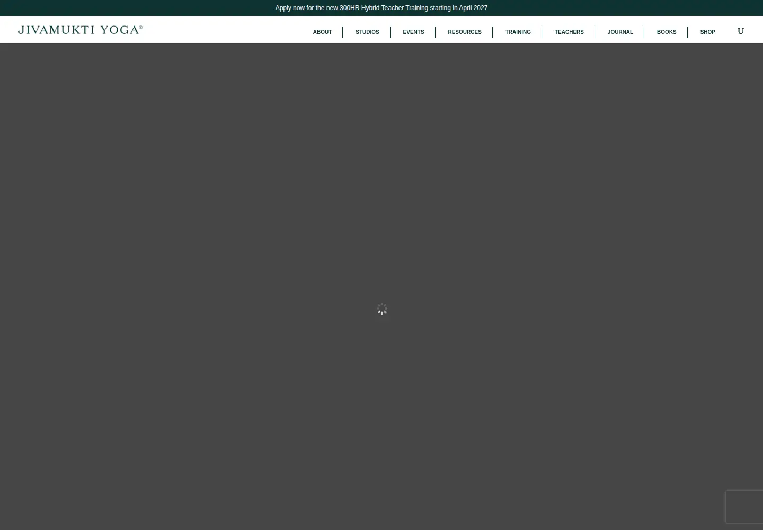Open the ABOUT menu
Screen dimensions: 763x530
tap(322, 32)
